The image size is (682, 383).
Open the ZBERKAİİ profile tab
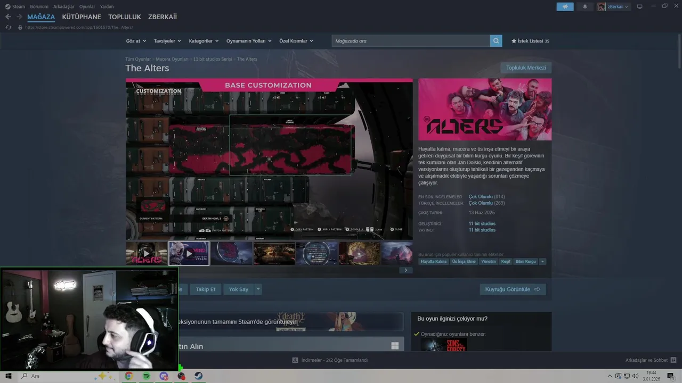[x=163, y=17]
